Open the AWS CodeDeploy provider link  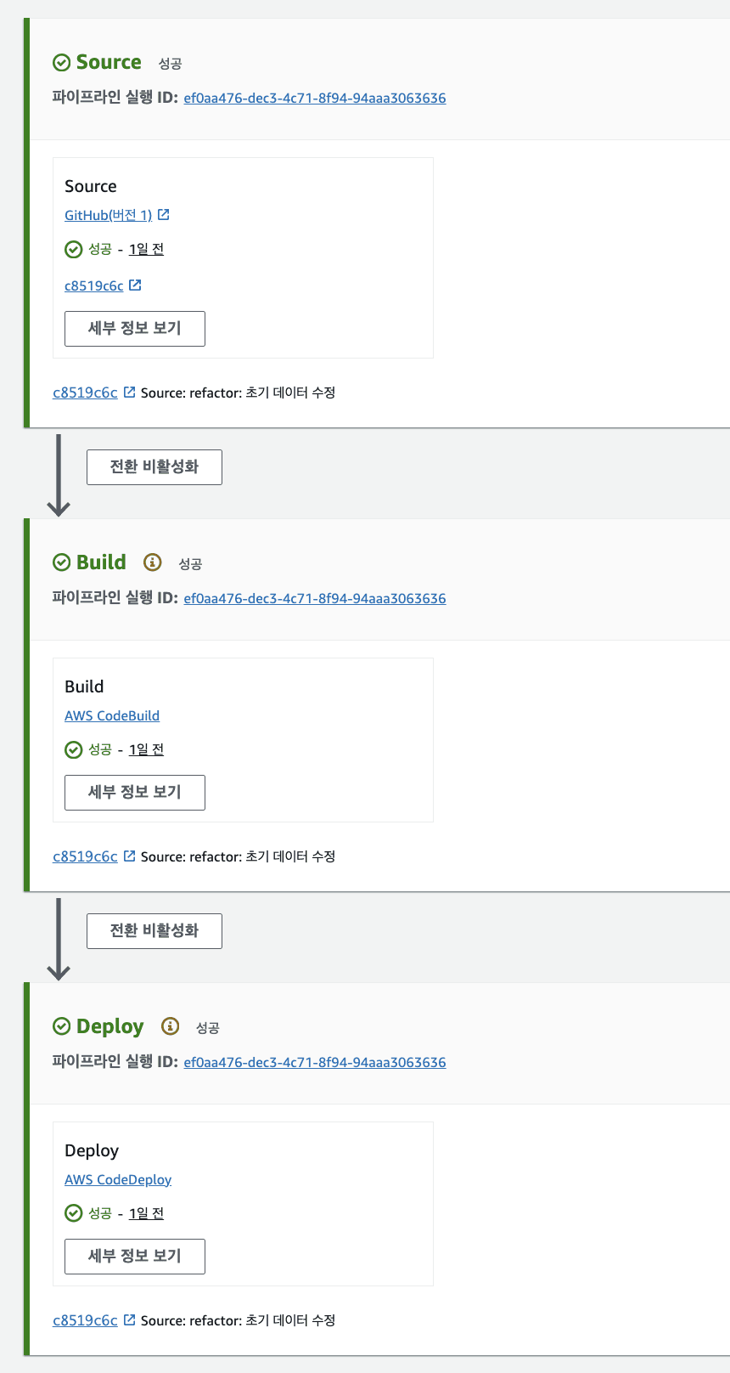117,1178
